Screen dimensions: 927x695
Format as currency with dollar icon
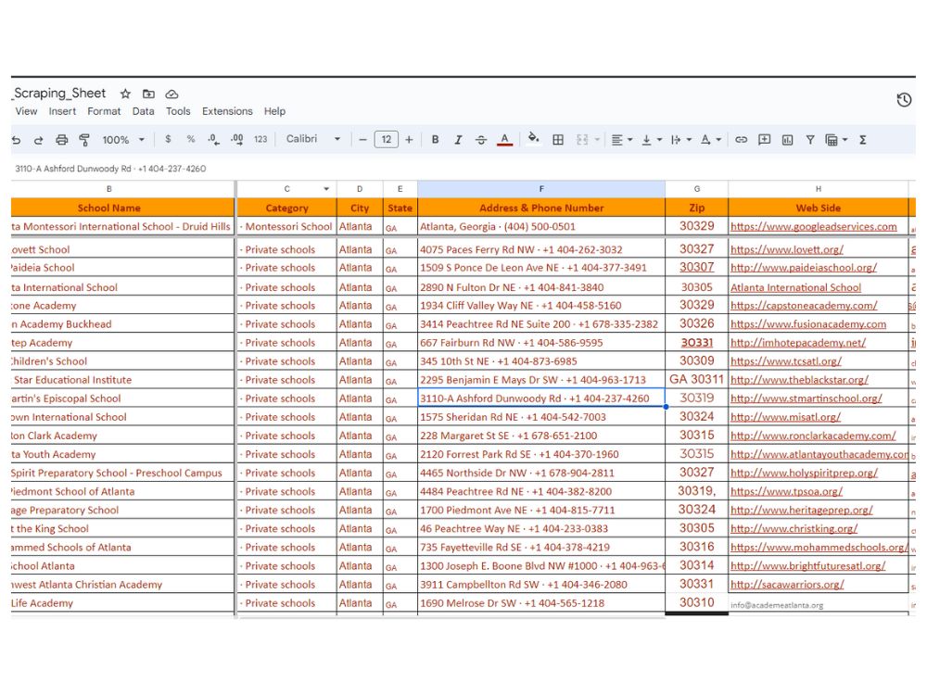tap(168, 140)
